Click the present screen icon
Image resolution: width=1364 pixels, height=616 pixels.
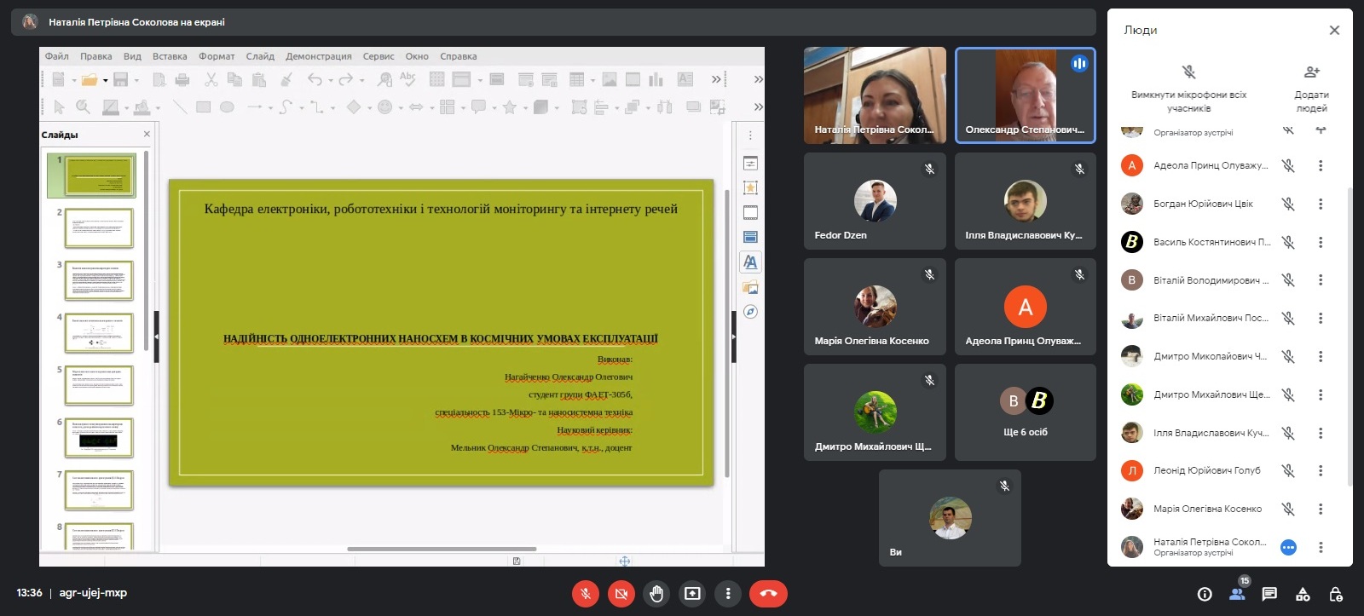coord(692,594)
